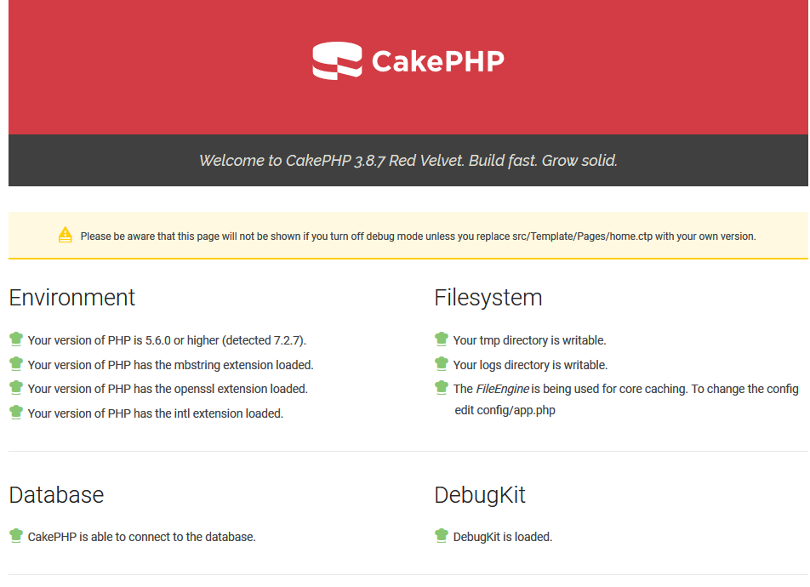Click chef hat icon beside openssl extension line
Screen dimensions: 810x587
(16, 388)
